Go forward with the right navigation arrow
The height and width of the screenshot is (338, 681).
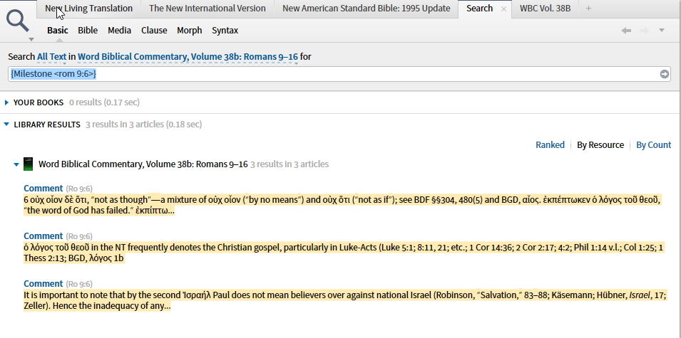645,31
